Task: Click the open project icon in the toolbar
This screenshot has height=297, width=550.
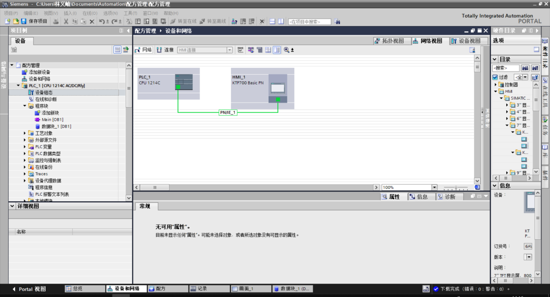Action: coord(16,21)
